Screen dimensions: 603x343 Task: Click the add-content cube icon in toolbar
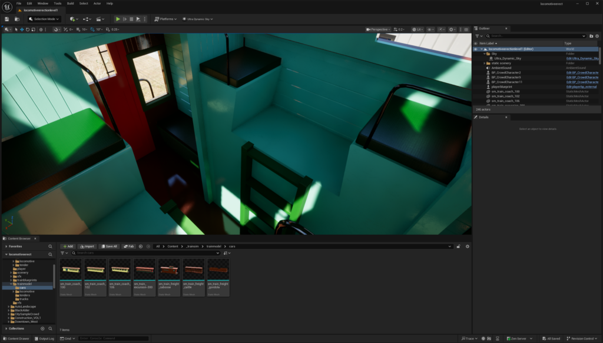coord(73,19)
